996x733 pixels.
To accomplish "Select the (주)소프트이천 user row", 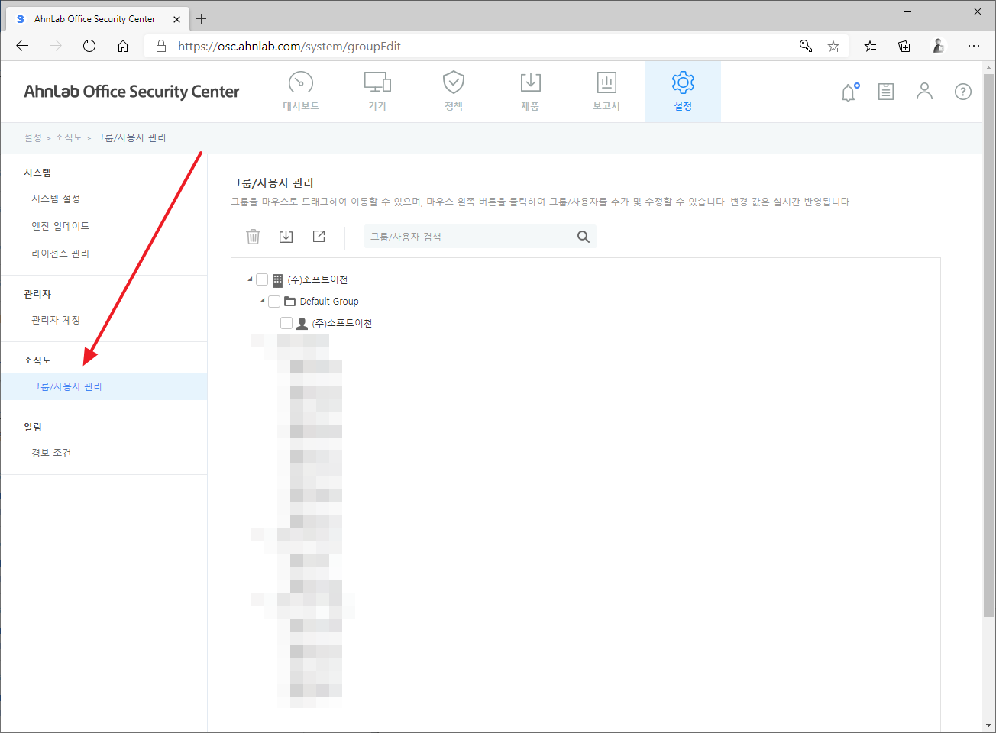I will 334,323.
